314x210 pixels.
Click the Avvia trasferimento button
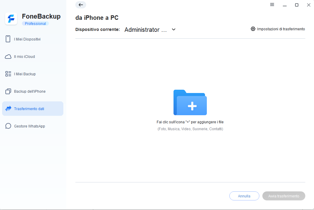click(284, 196)
